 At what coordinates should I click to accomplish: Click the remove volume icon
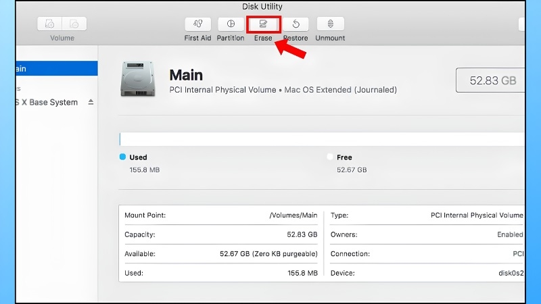74,24
